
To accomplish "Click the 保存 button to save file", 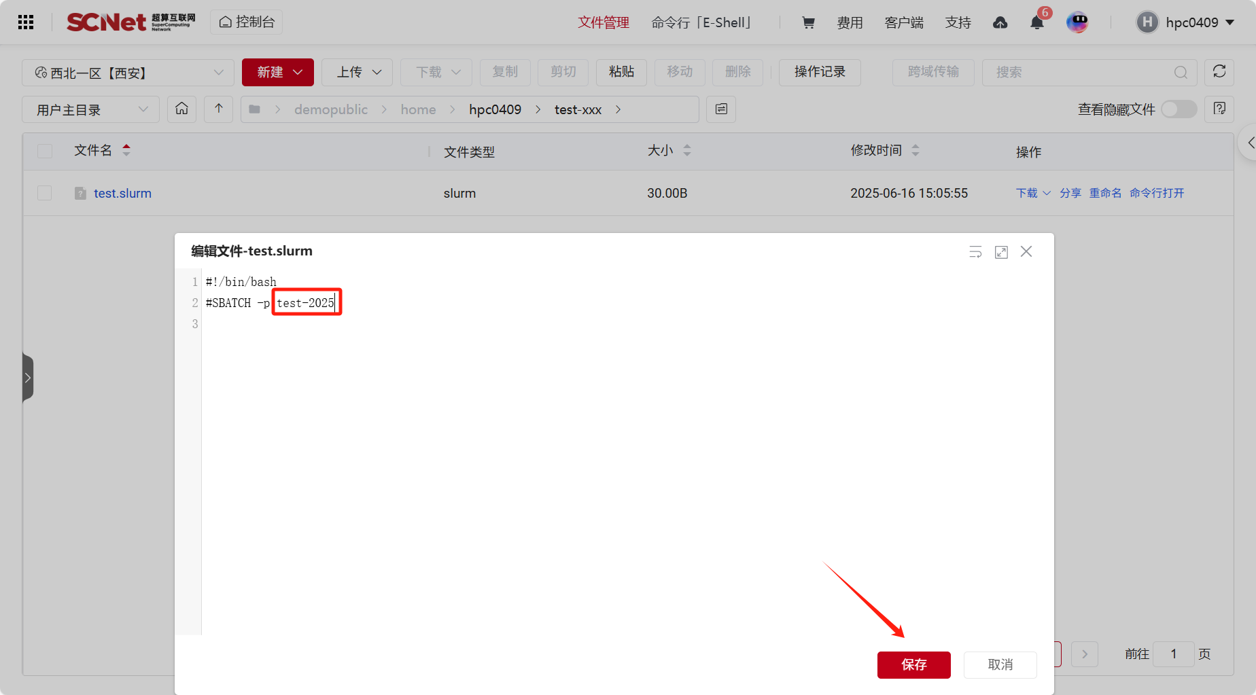I will pyautogui.click(x=913, y=664).
